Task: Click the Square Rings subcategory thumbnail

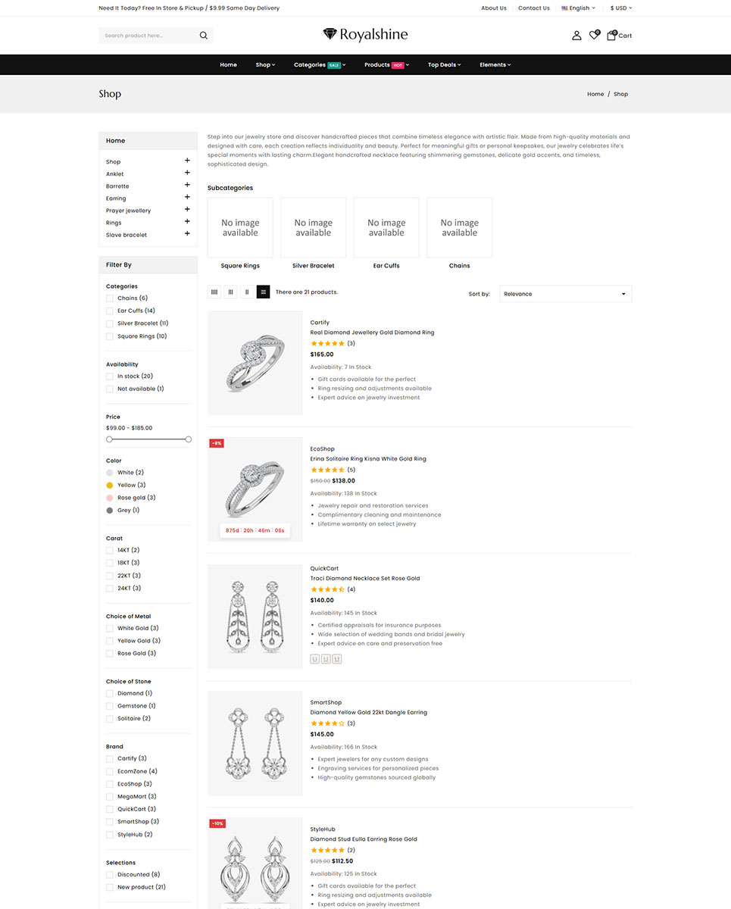Action: click(x=240, y=228)
